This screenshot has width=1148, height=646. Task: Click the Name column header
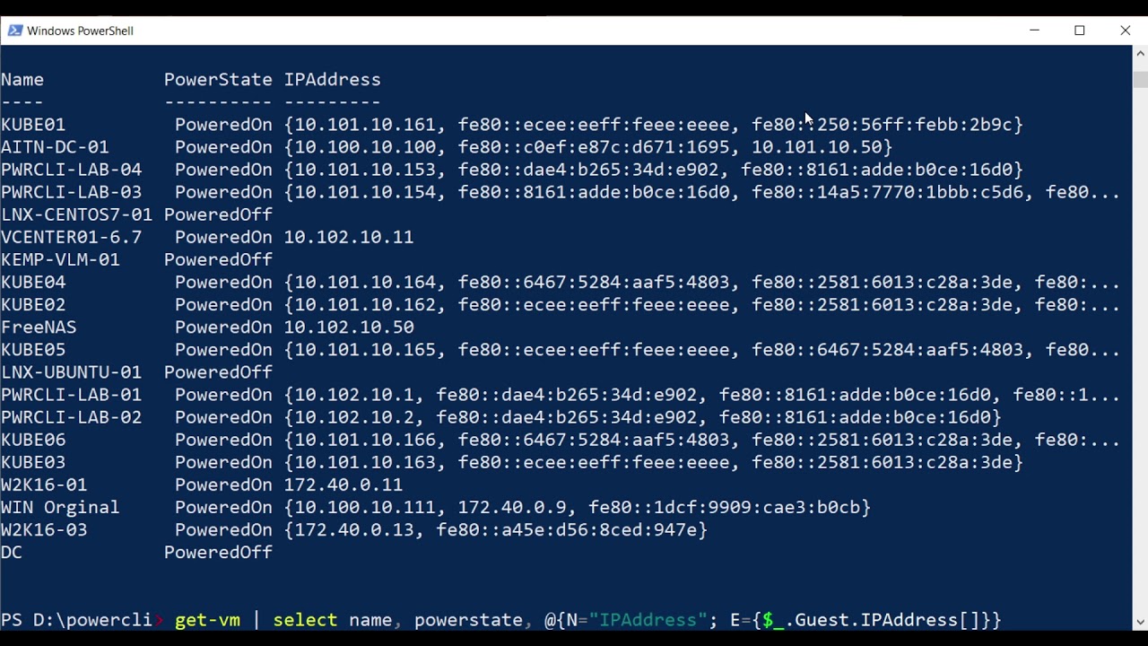point(22,80)
